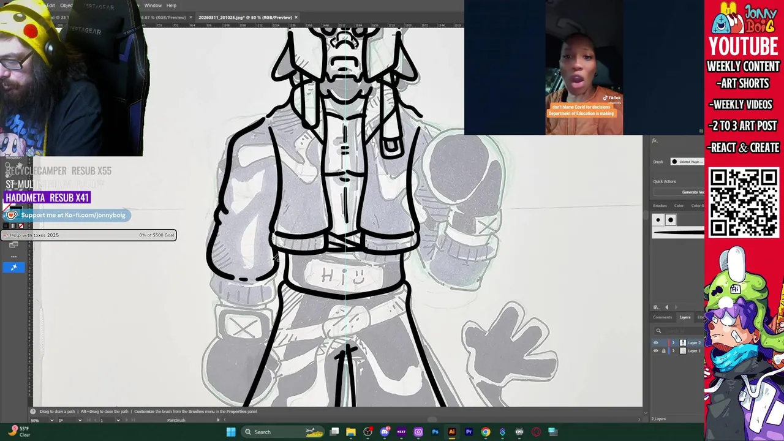Image resolution: width=784 pixels, height=441 pixels.
Task: Click the Layers panel search field
Action: [x=679, y=331]
